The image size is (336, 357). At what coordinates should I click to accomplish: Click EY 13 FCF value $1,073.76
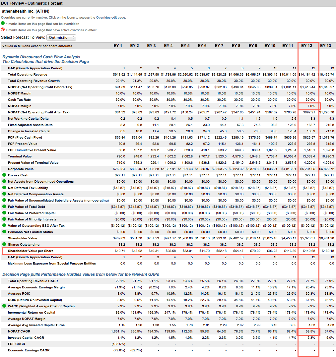(x=326, y=137)
